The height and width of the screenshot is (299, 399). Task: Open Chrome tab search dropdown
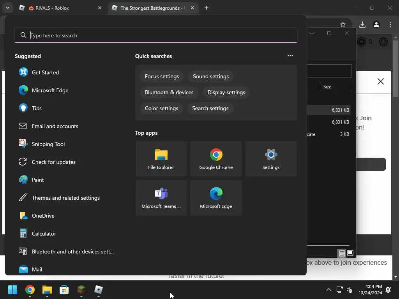[8, 8]
